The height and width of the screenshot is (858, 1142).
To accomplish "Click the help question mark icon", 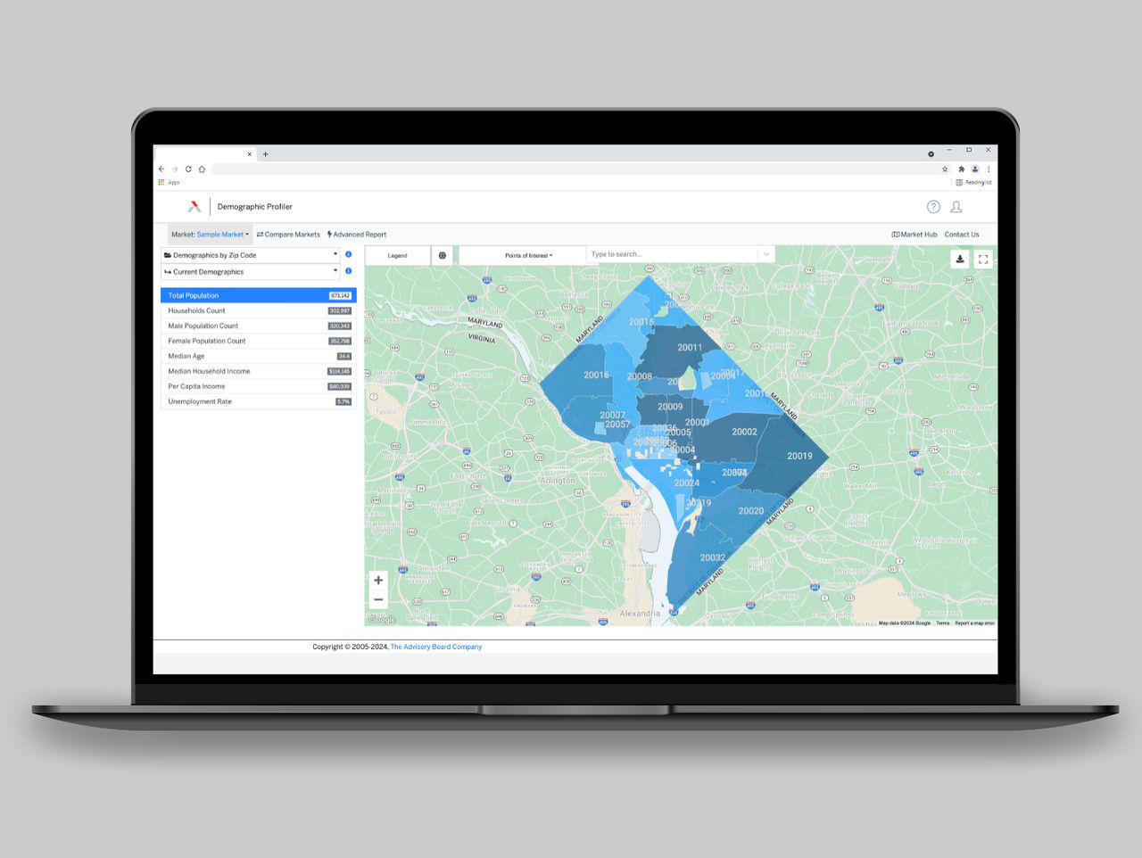I will coord(933,207).
